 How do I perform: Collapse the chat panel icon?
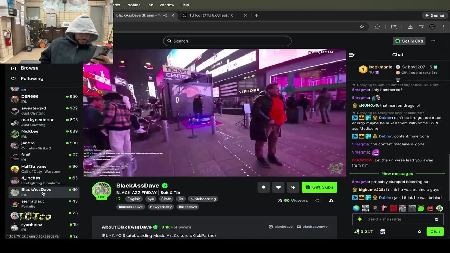pyautogui.click(x=352, y=55)
